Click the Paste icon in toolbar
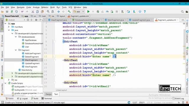Image resolution: width=189 pixels, height=106 pixels. [x=42, y=11]
